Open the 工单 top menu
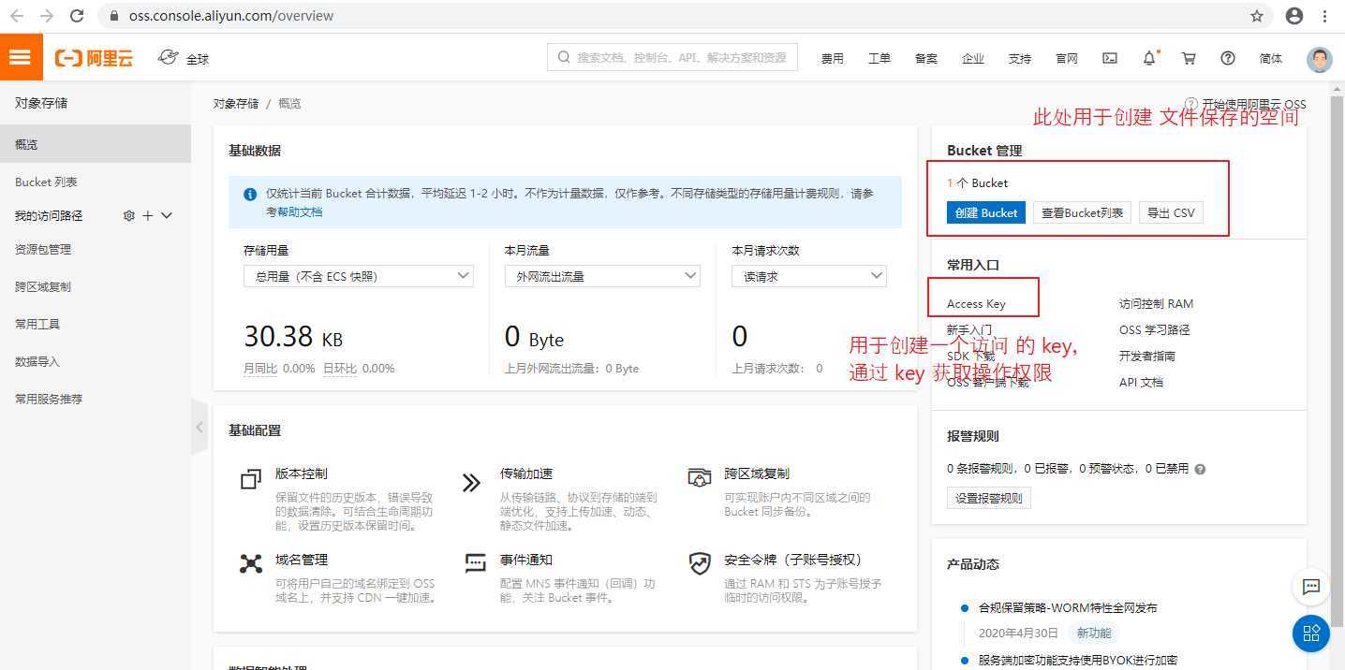Screen dimensions: 1345x670 click(879, 58)
